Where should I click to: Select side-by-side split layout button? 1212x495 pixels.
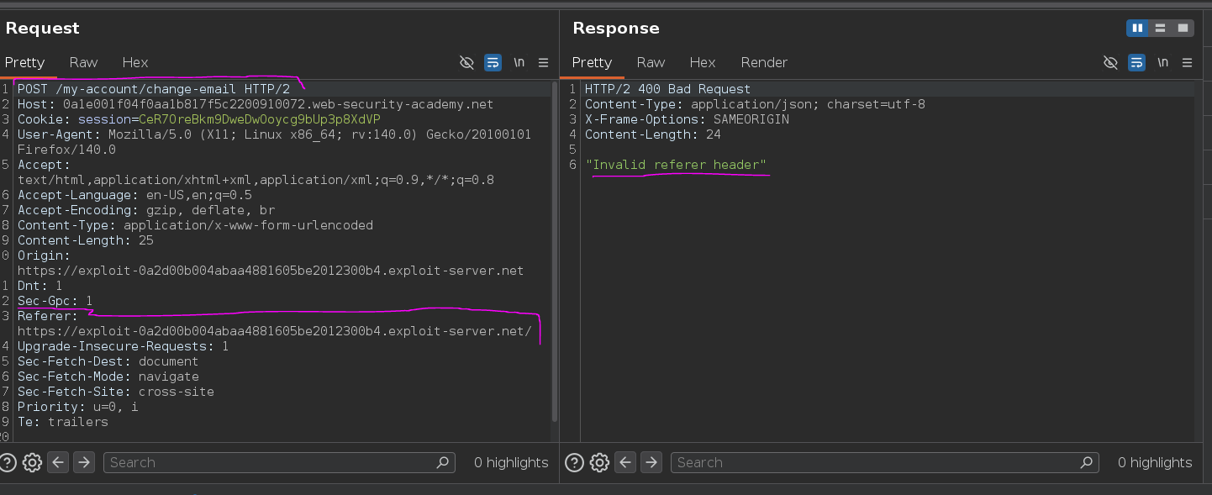(1137, 29)
